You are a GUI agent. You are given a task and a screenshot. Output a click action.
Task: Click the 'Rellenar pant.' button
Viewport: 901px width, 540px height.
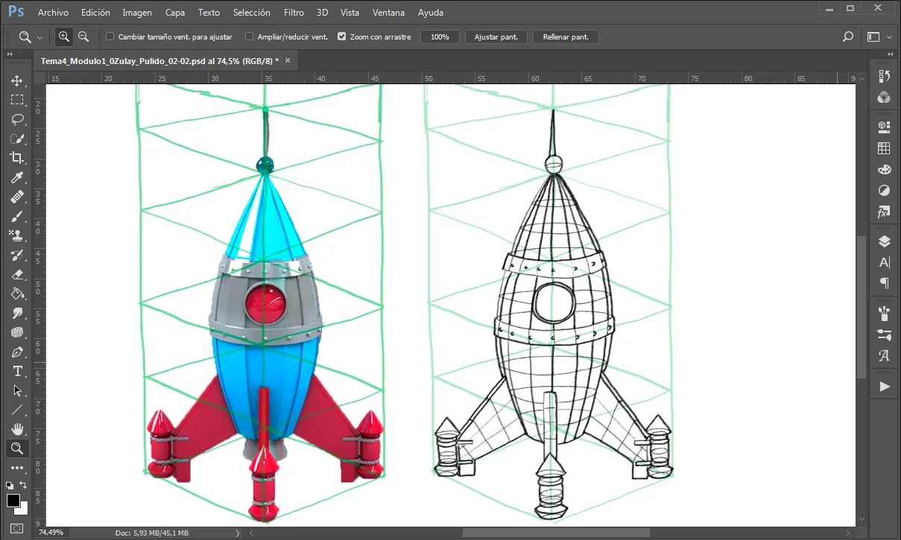[566, 36]
